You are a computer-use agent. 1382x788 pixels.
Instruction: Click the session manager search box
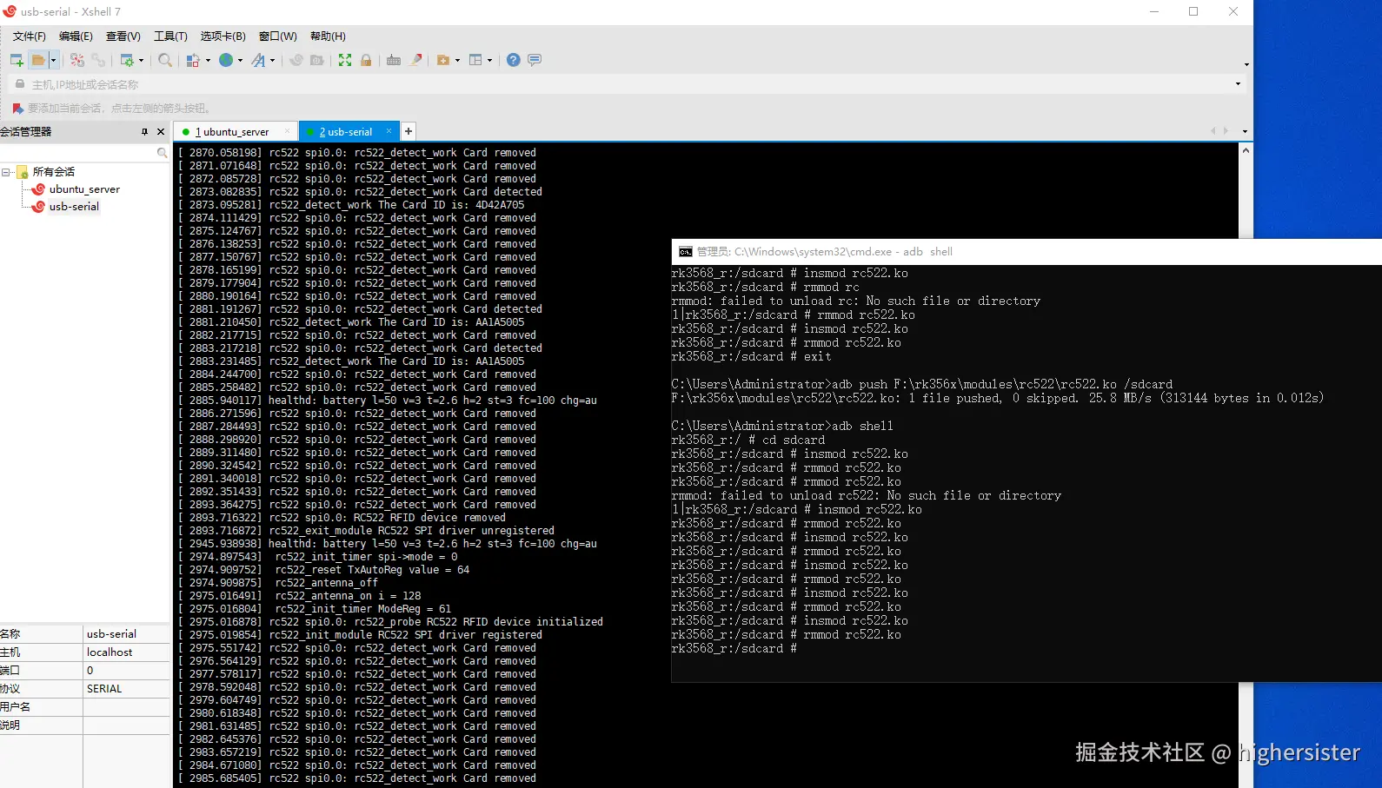coord(85,153)
